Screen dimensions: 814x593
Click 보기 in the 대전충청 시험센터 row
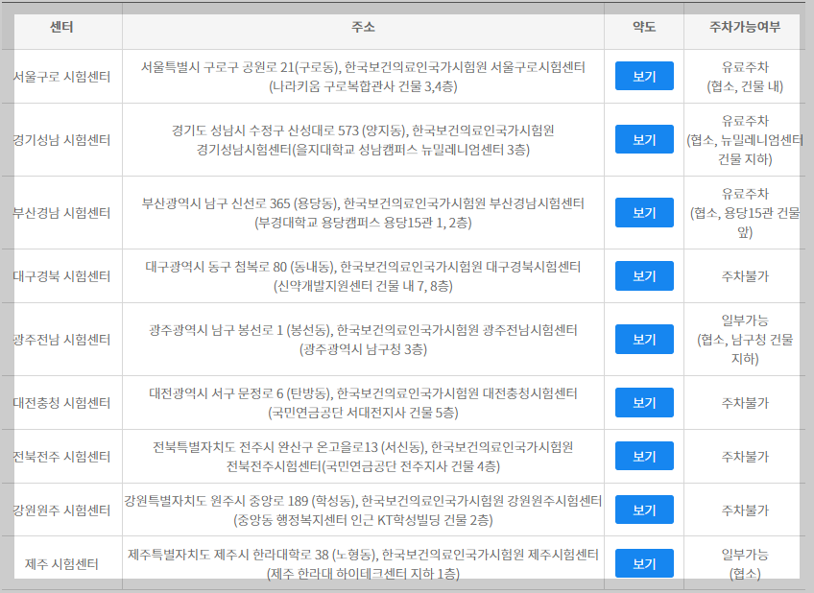[644, 403]
